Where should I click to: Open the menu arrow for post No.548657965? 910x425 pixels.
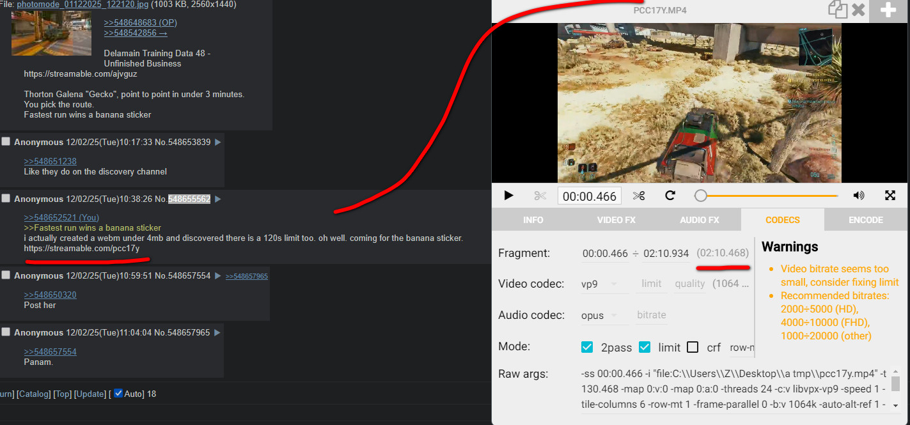[218, 333]
